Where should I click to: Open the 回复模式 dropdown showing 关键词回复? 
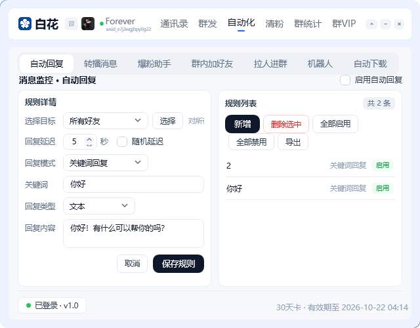tap(106, 163)
